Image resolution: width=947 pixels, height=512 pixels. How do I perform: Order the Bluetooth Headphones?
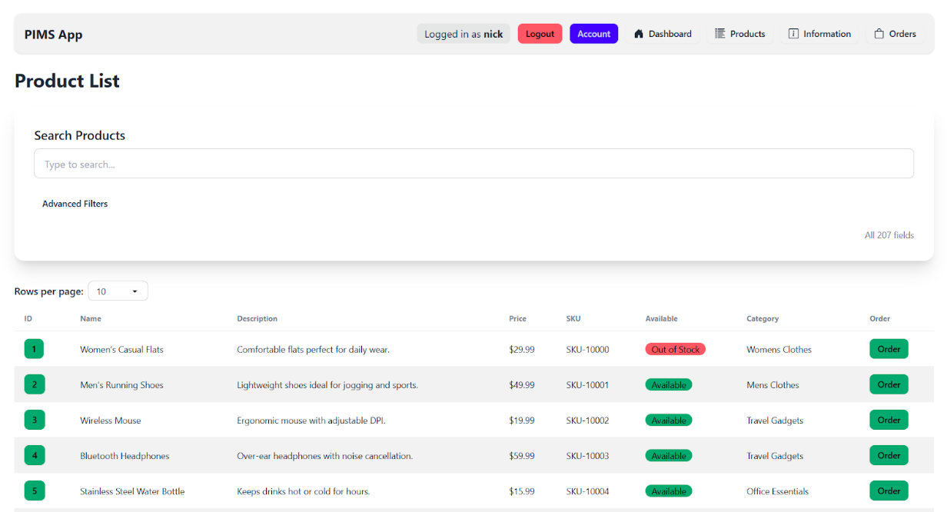coord(889,455)
